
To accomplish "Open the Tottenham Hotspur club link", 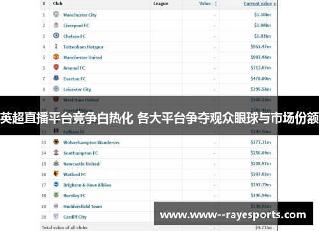I will (x=84, y=47).
